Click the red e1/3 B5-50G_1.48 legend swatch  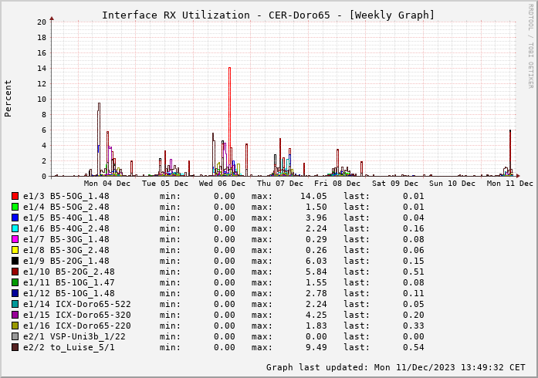pos(15,196)
